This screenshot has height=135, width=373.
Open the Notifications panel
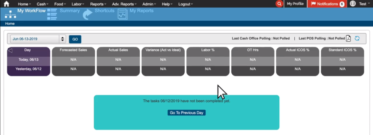[x=327, y=4]
